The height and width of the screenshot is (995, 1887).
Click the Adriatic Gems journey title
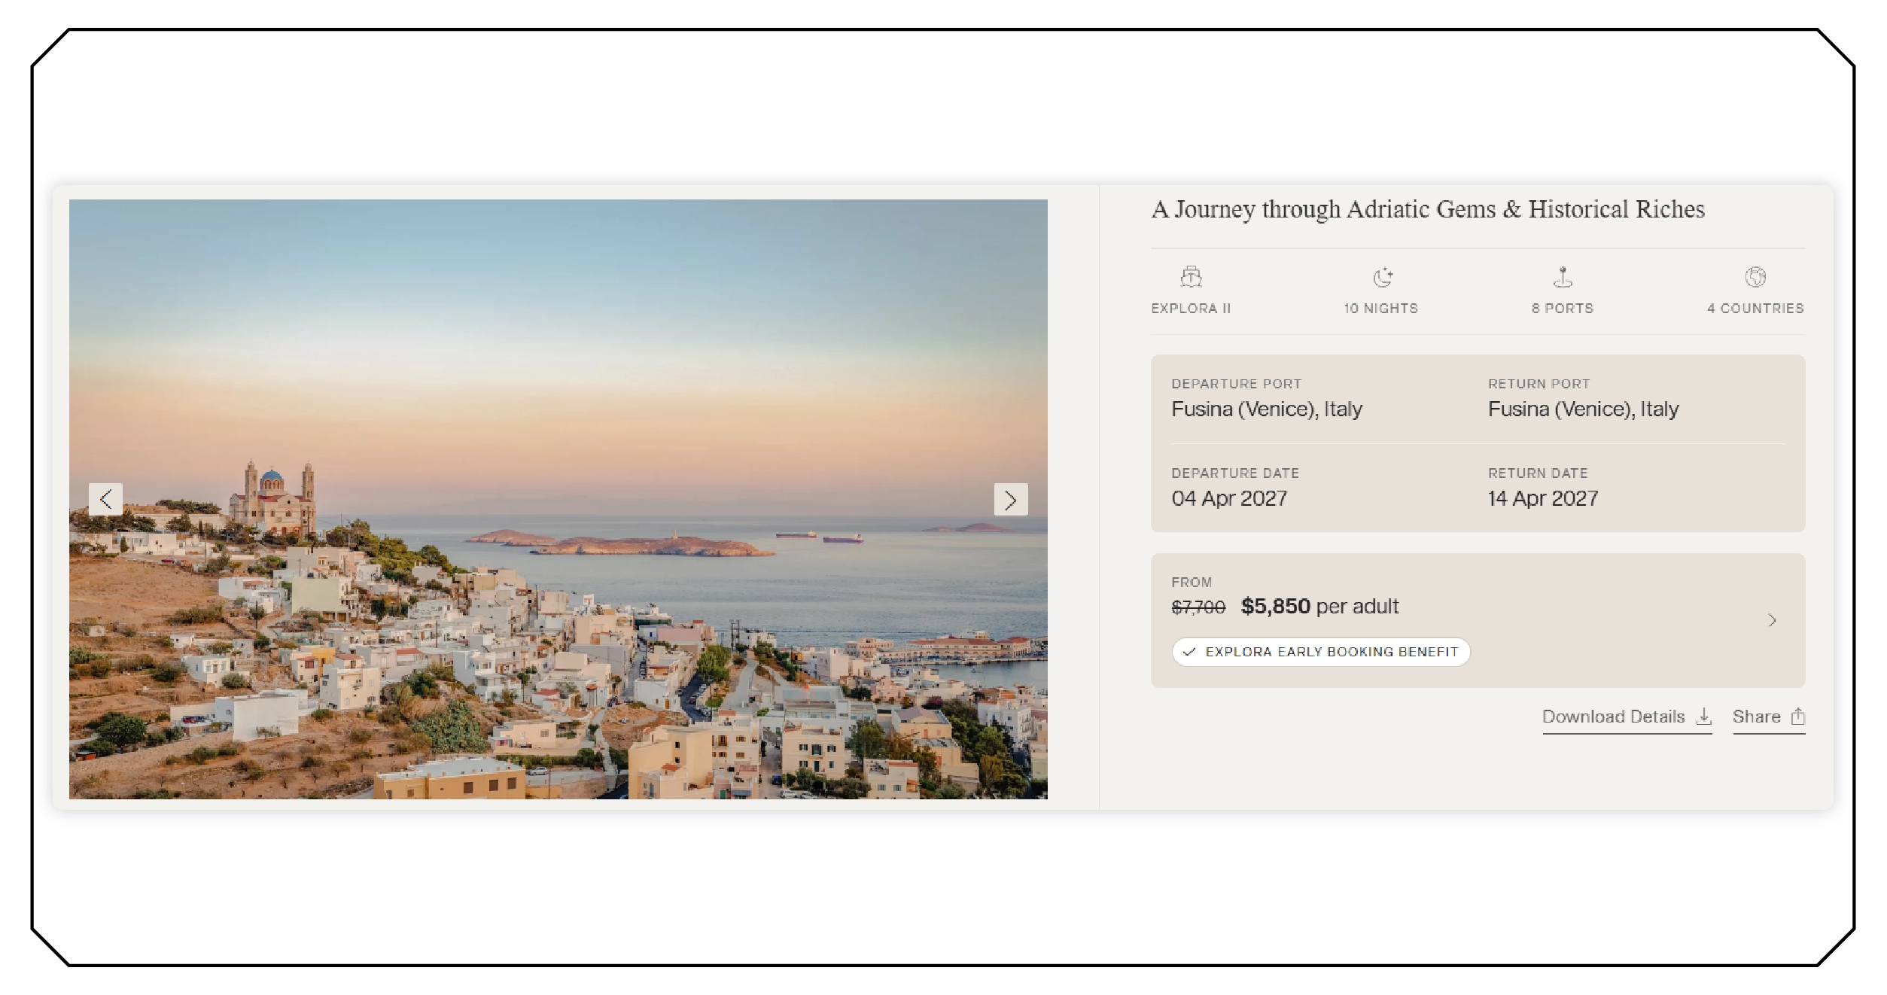pos(1427,209)
